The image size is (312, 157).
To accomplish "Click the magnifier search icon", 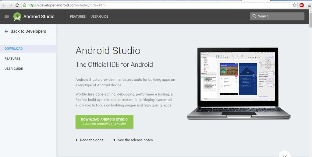I will (x=254, y=16).
